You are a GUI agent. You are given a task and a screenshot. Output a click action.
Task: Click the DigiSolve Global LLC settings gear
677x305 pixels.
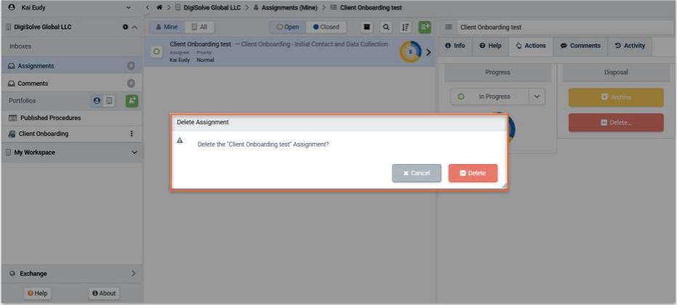(x=125, y=27)
